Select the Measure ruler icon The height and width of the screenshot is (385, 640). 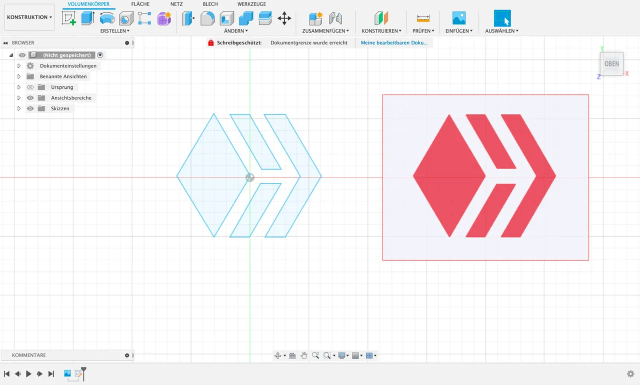tap(423, 18)
